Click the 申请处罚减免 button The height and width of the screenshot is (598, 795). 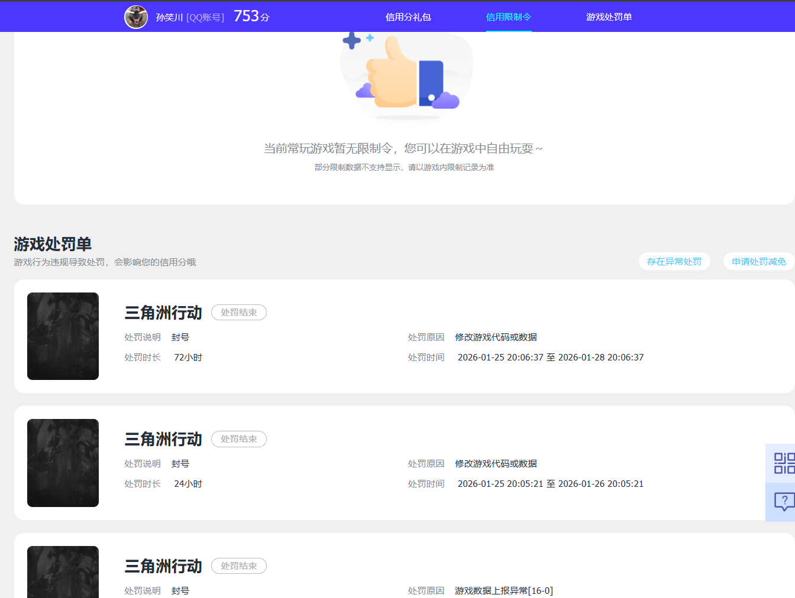pos(759,261)
